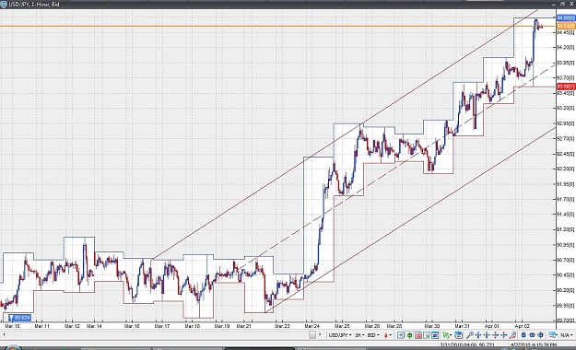
Task: Click the chart with green cursor icon
Action: tap(427, 335)
